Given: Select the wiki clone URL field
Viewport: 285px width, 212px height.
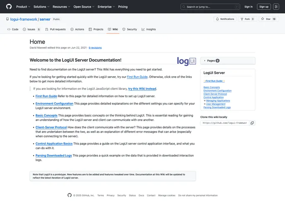Looking at the screenshot, I should click(225, 123).
